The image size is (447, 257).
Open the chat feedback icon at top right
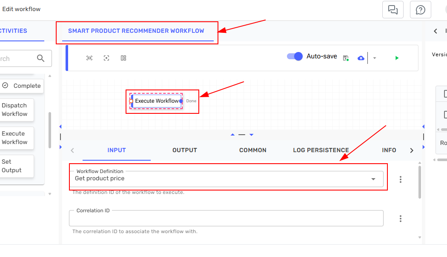(x=393, y=9)
